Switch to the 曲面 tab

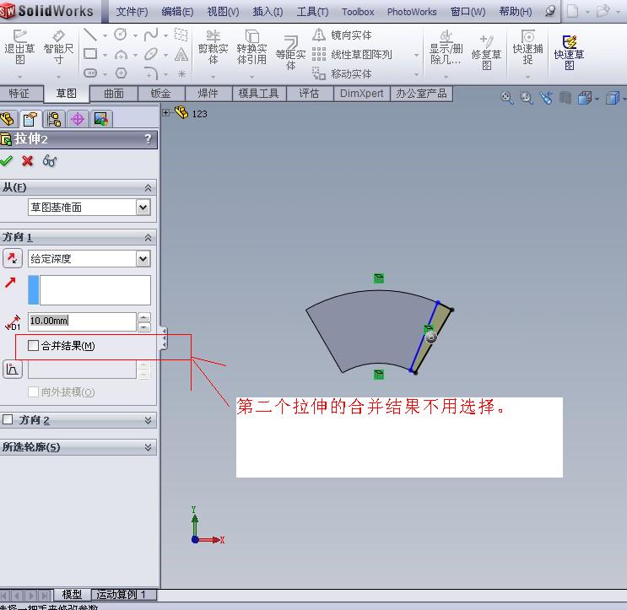coord(114,94)
